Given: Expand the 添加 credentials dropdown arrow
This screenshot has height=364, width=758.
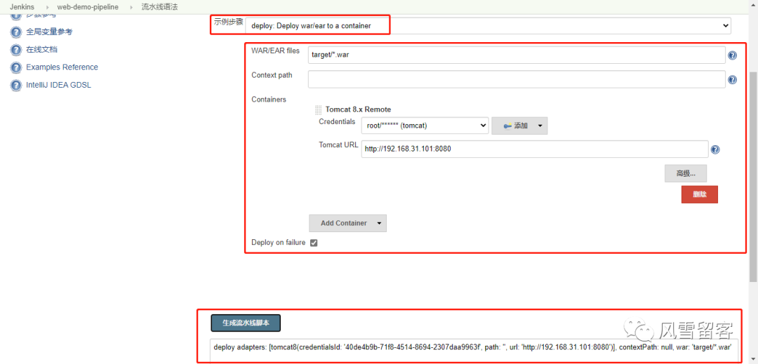Looking at the screenshot, I should pyautogui.click(x=540, y=126).
